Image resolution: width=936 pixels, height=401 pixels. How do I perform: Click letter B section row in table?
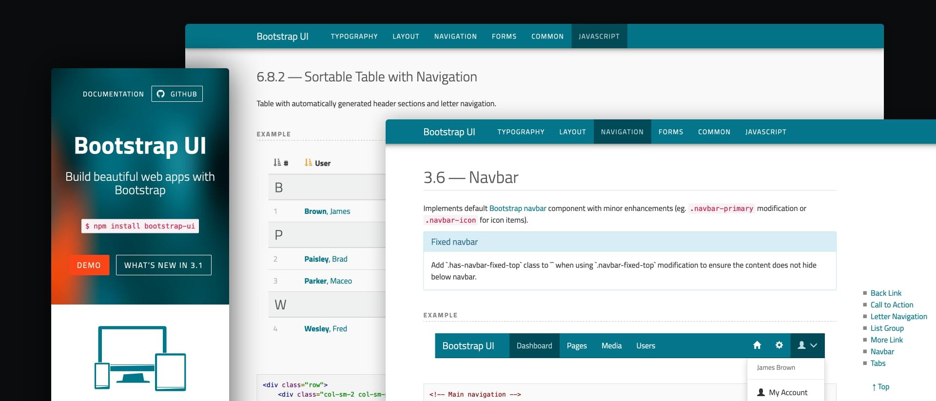coord(327,188)
